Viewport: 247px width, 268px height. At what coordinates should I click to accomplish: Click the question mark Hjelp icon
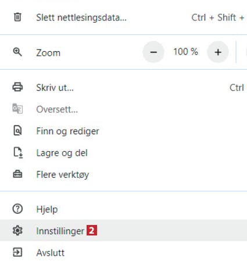[17, 209]
